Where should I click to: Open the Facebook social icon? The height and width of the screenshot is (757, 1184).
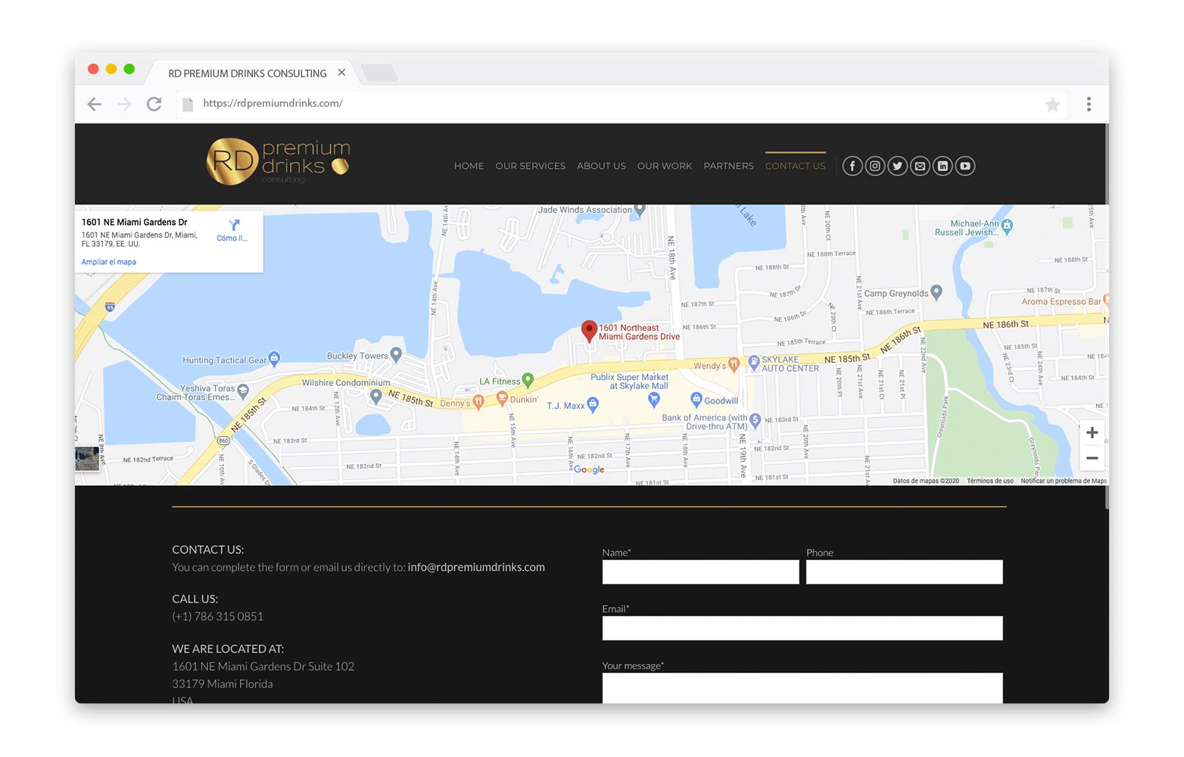(x=852, y=166)
